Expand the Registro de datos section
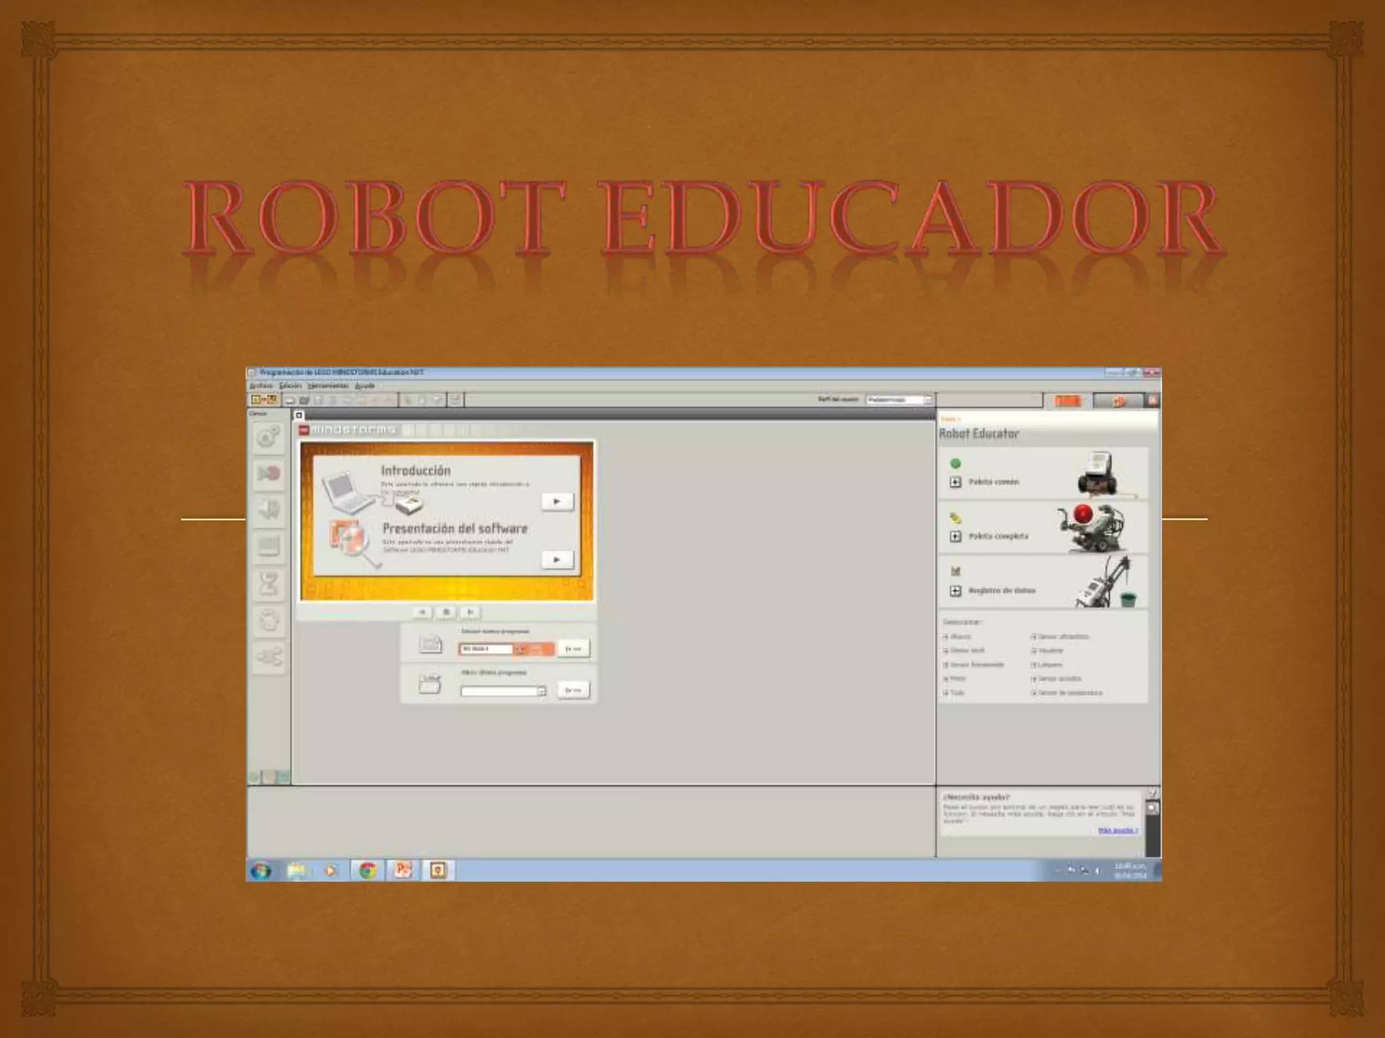1385x1038 pixels. [955, 591]
